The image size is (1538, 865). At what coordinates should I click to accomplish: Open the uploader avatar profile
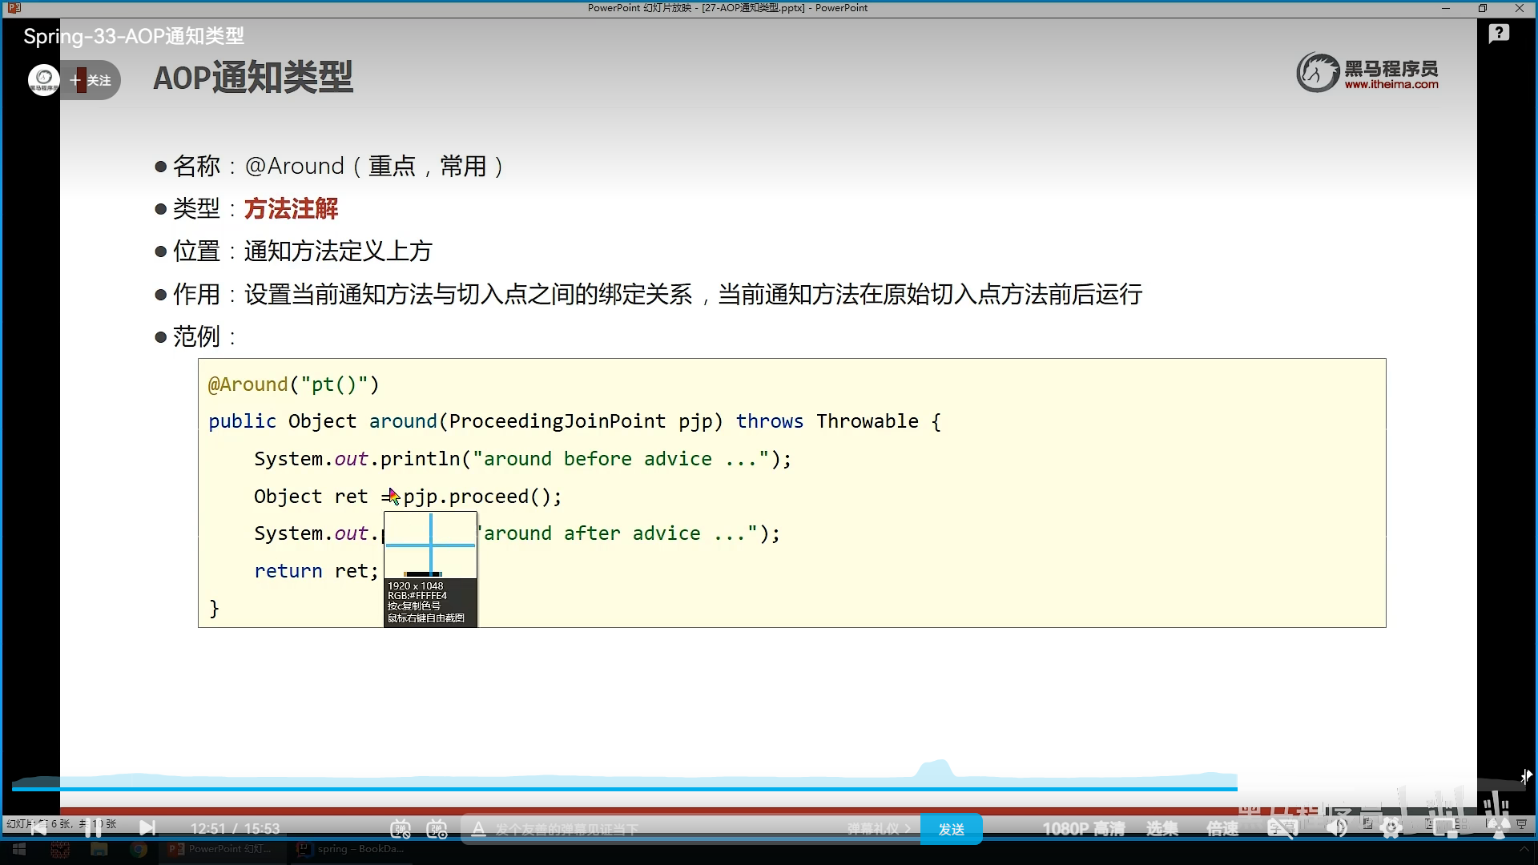[43, 80]
